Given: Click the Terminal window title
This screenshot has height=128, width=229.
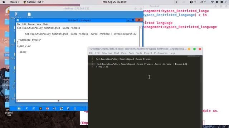Looking at the screenshot, I should 154,6.
